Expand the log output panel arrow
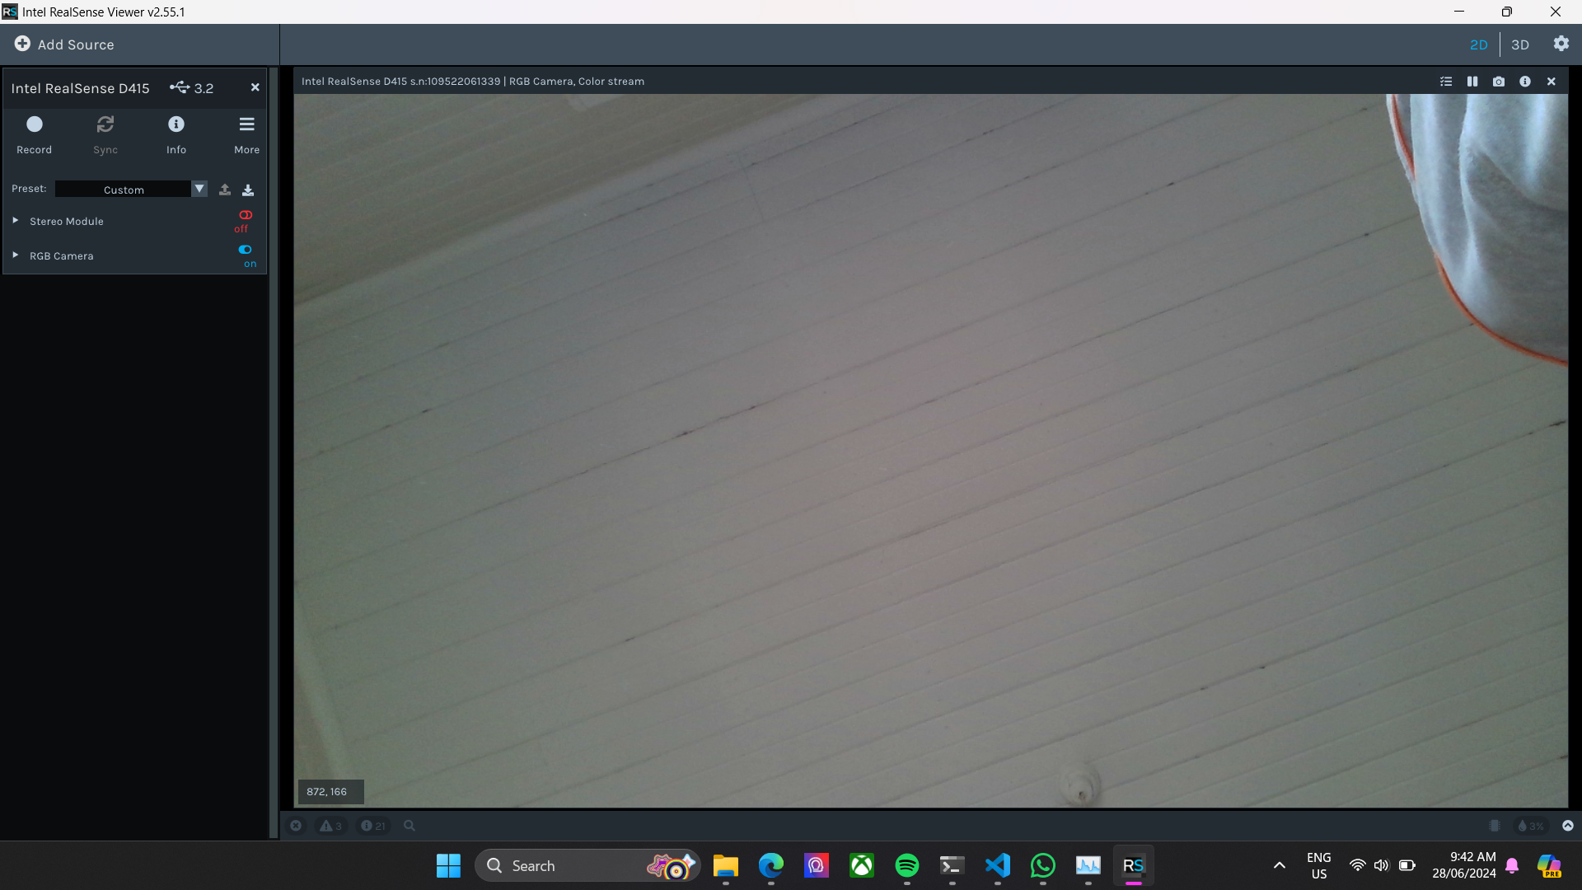The width and height of the screenshot is (1582, 890). pos(1568,826)
